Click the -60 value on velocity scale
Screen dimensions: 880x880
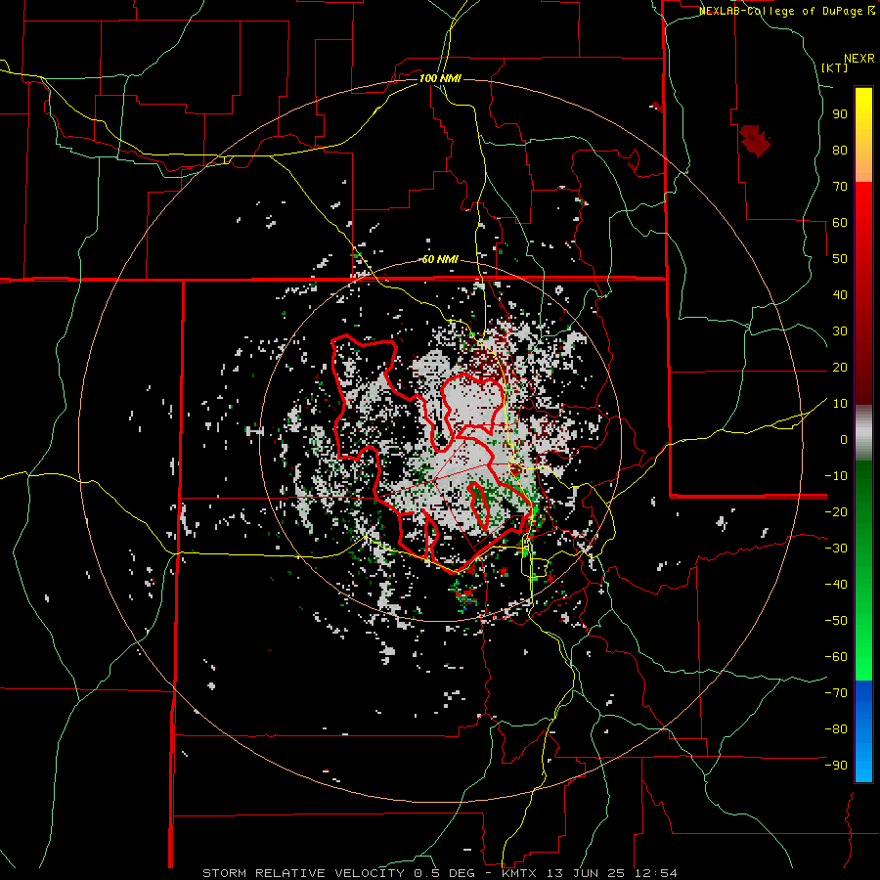836,657
